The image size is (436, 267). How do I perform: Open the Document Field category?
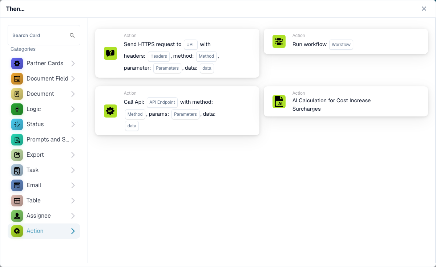click(x=44, y=79)
